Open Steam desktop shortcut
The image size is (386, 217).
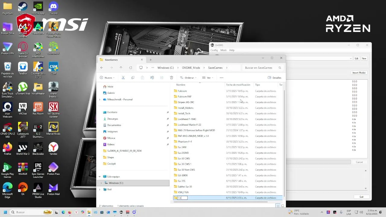(23, 8)
